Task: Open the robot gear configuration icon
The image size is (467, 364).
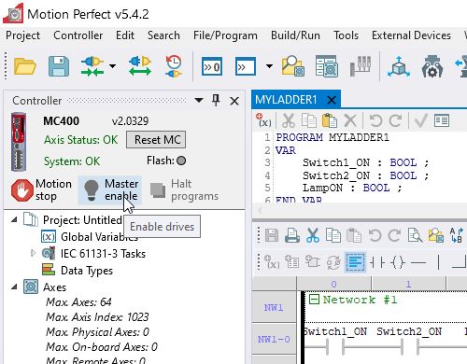Action: [432, 66]
